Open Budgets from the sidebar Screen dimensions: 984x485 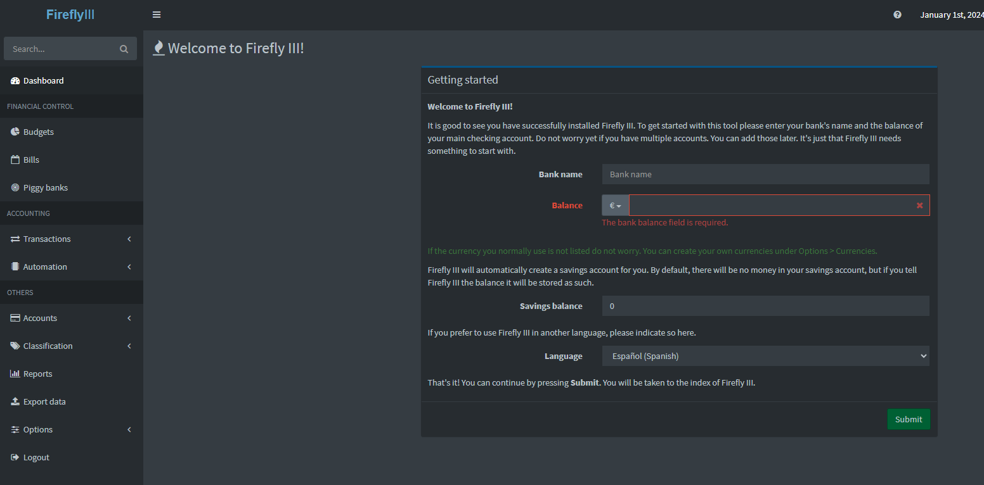pos(38,132)
